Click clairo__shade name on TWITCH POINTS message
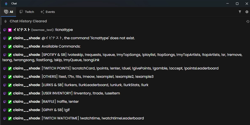This screenshot has height=125, width=250. pyautogui.click(x=27, y=68)
